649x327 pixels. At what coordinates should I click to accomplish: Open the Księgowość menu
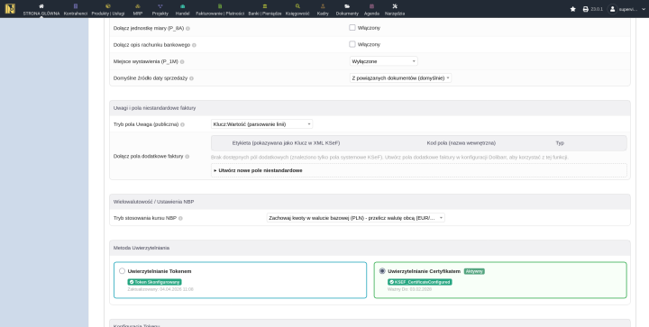pos(297,10)
